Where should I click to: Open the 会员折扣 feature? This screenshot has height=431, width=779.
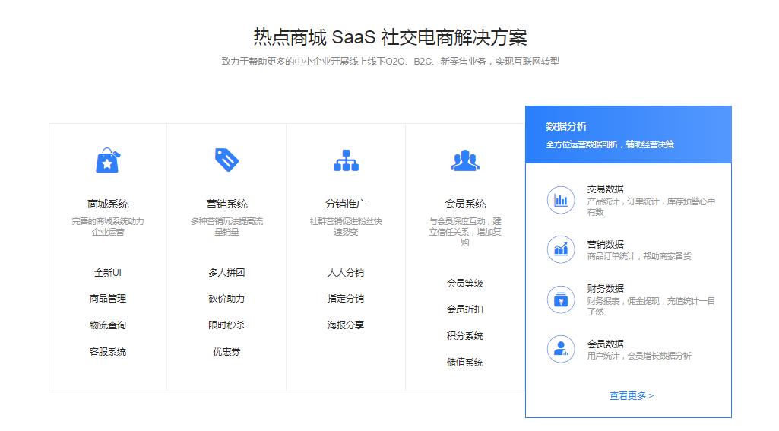coord(465,309)
